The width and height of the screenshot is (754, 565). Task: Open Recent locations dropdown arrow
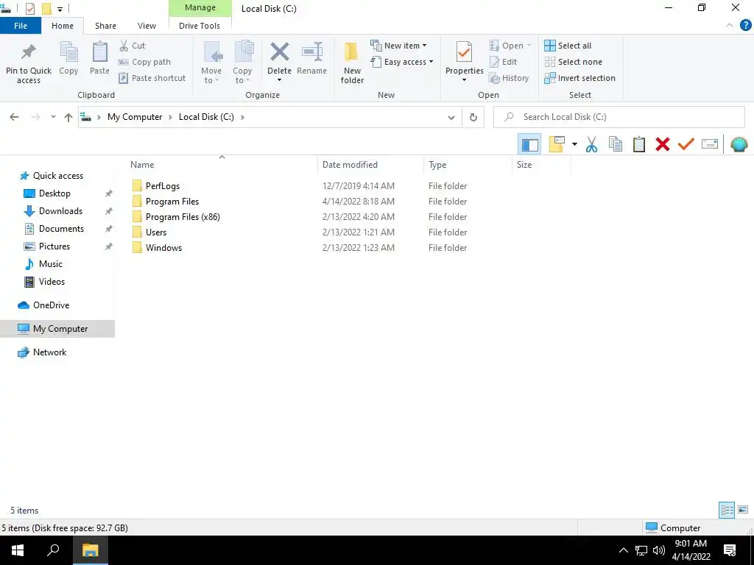53,117
